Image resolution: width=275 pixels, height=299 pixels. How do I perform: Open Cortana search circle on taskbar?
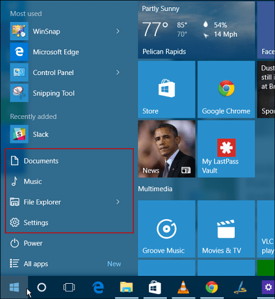click(42, 287)
